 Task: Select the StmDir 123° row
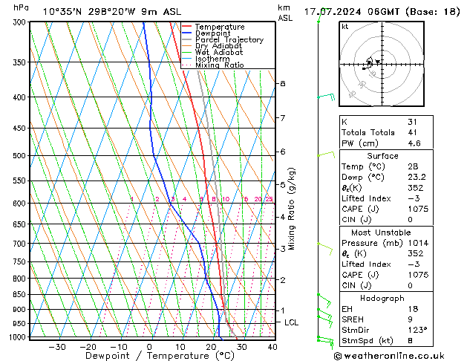(x=386, y=331)
